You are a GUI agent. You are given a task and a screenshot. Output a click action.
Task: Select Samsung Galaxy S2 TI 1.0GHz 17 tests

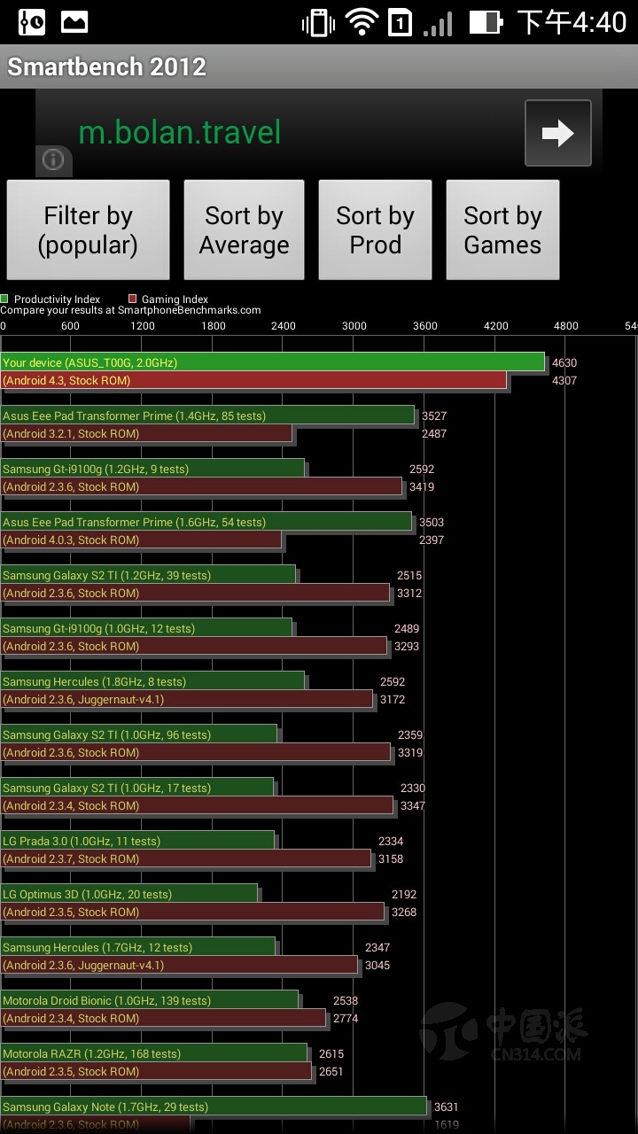click(x=137, y=788)
